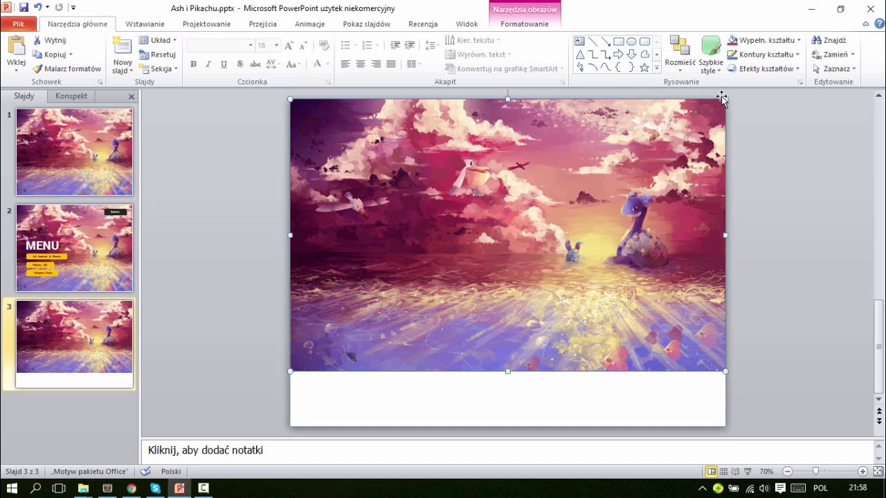Click the zoom slider handle
This screenshot has height=498, width=886.
point(816,472)
